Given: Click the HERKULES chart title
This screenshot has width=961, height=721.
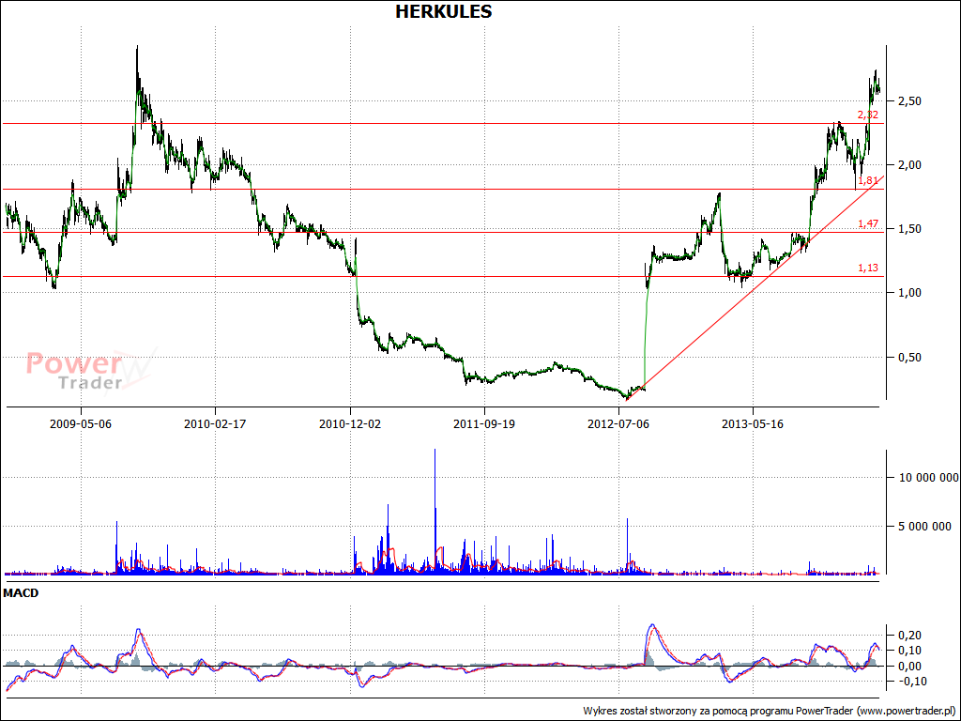Looking at the screenshot, I should pos(443,11).
